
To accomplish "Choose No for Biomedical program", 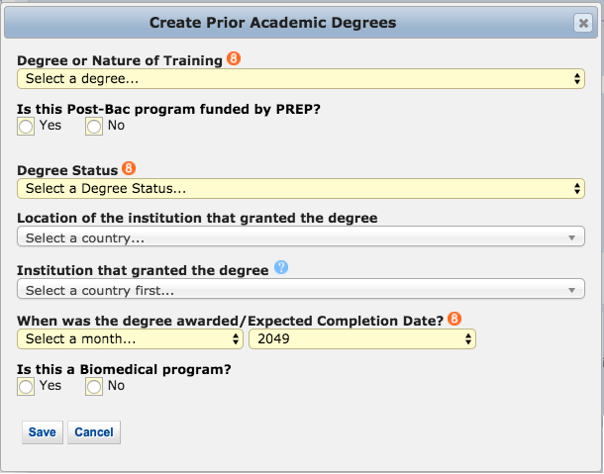I will (94, 387).
